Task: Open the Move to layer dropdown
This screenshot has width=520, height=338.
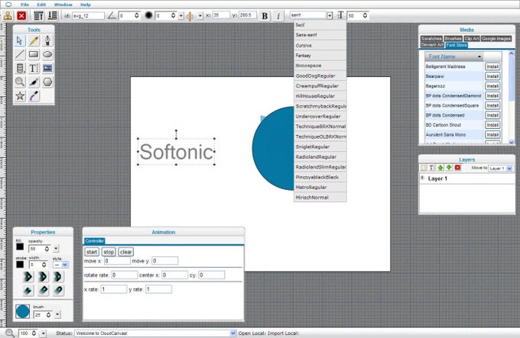Action: pos(510,169)
